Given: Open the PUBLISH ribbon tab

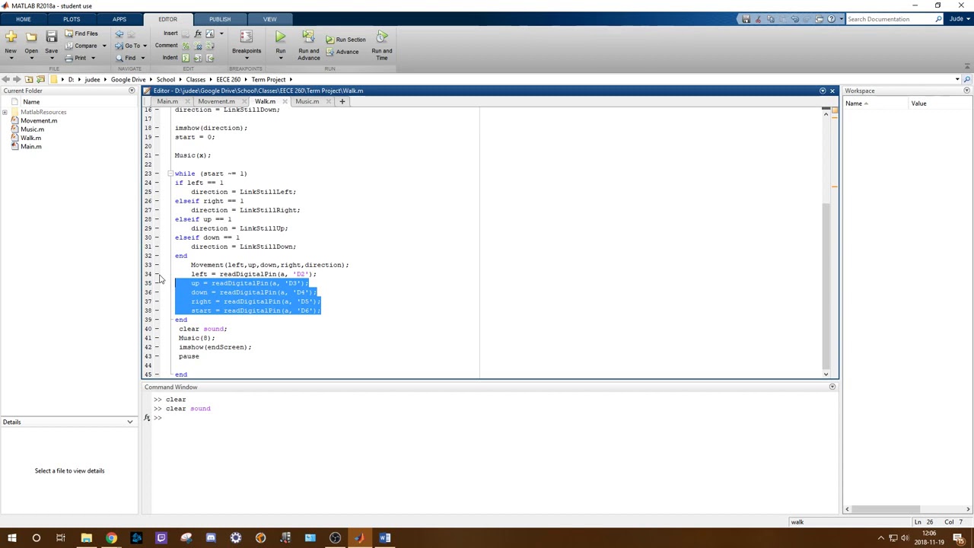Looking at the screenshot, I should coord(220,19).
